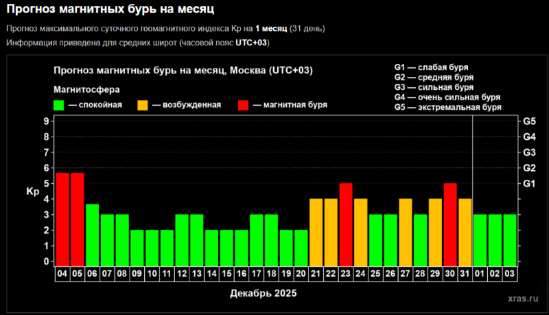Click the date label '10'
Viewport: 549px width, 315px height.
click(x=152, y=274)
